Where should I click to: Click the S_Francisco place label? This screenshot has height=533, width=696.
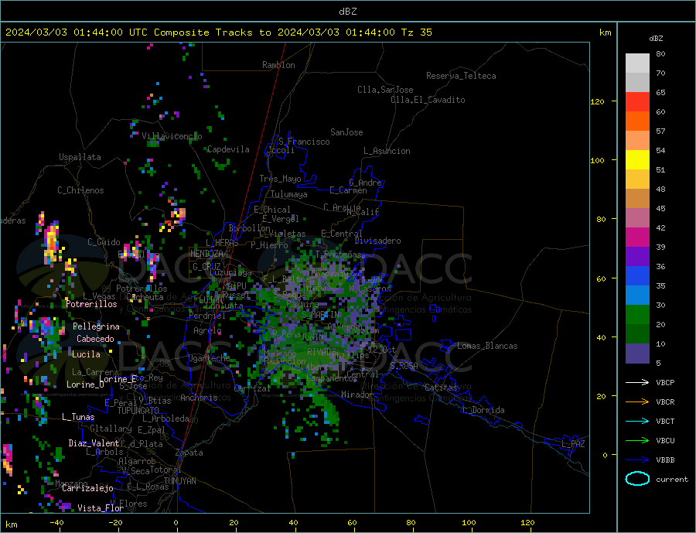click(x=304, y=142)
